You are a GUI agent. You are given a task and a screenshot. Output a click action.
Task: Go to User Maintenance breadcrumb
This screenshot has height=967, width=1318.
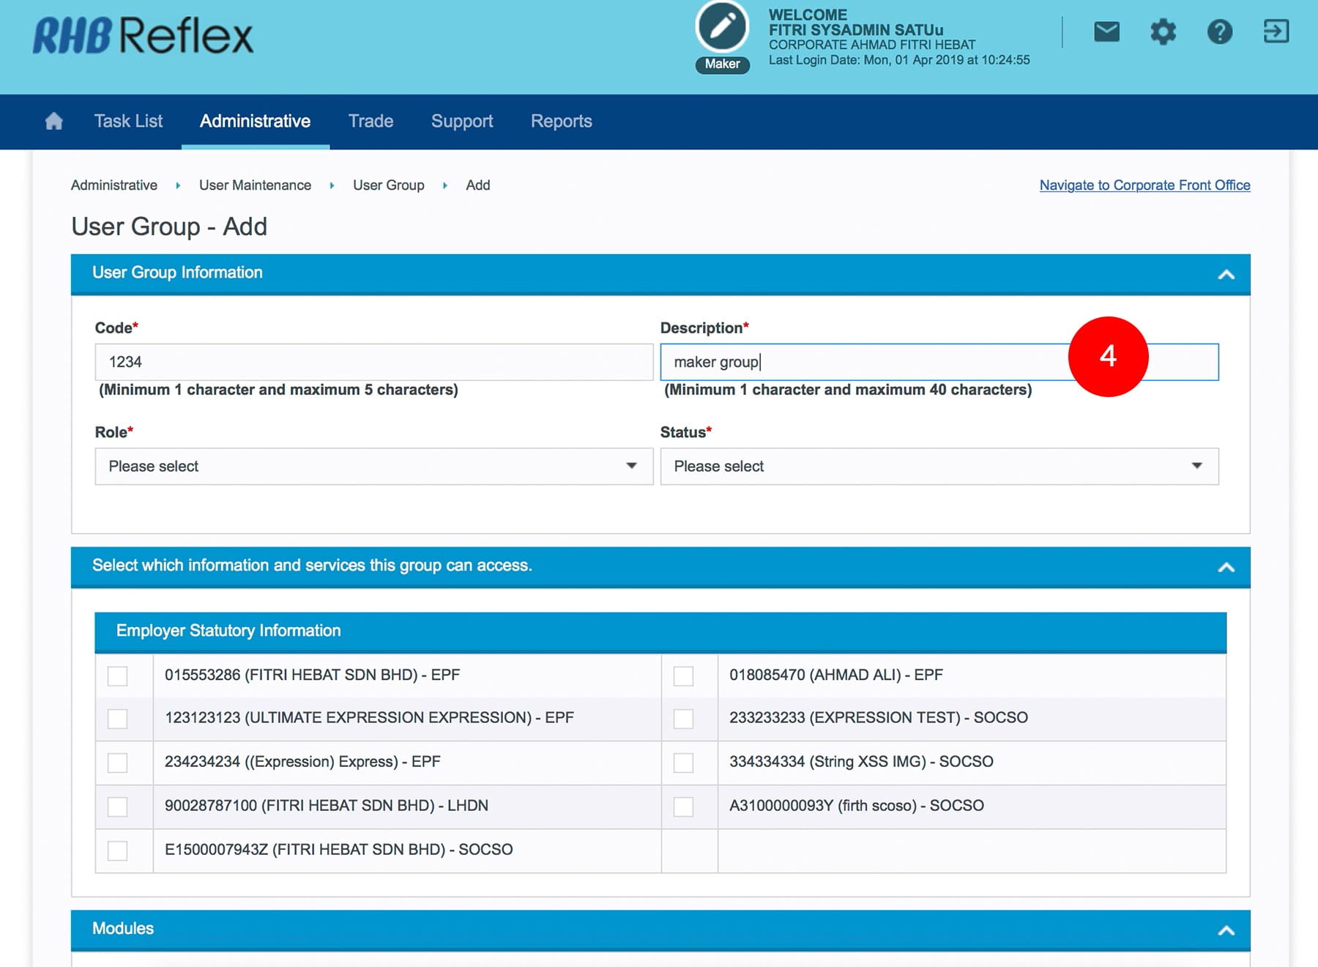click(x=255, y=185)
